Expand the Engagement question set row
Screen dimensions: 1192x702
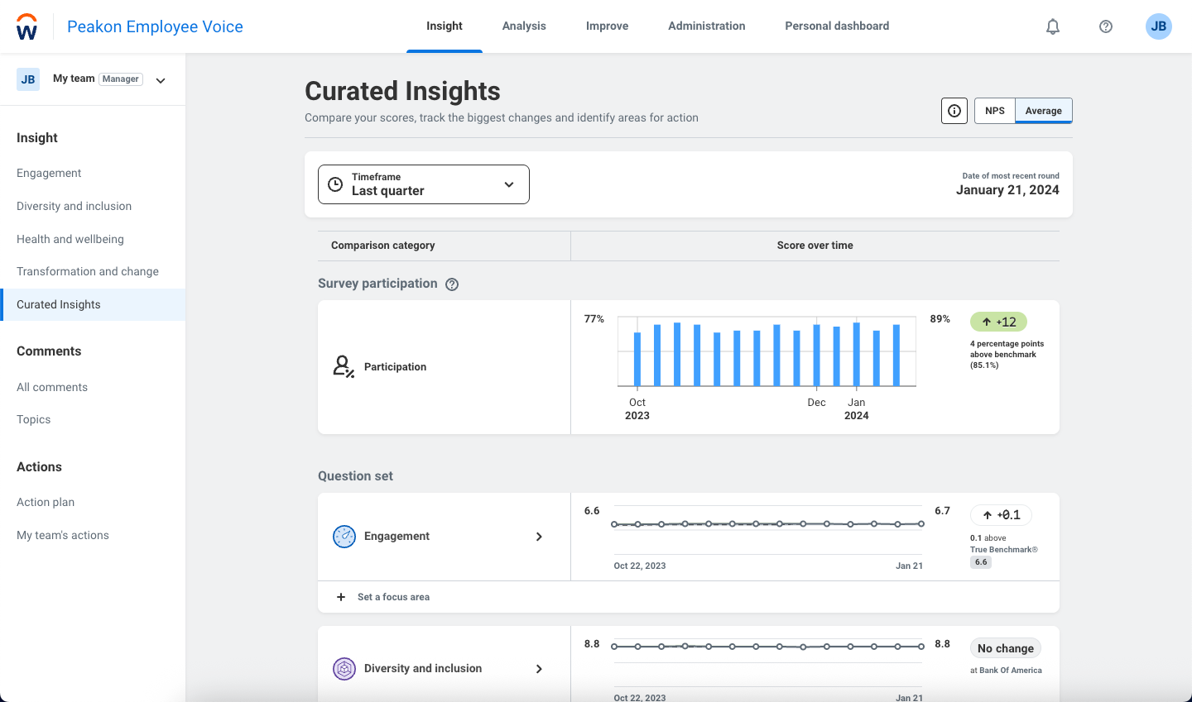(x=539, y=536)
